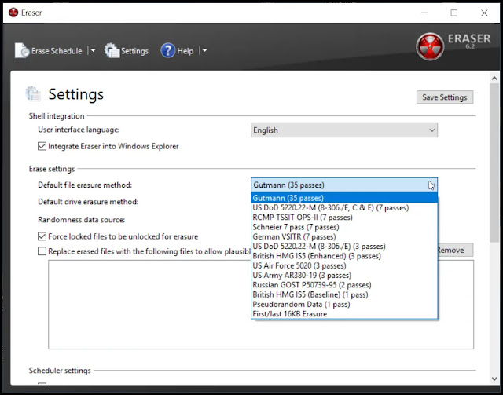The height and width of the screenshot is (395, 503).
Task: Choose Russian GOST P50739-95 (2 passes)
Action: (344, 285)
